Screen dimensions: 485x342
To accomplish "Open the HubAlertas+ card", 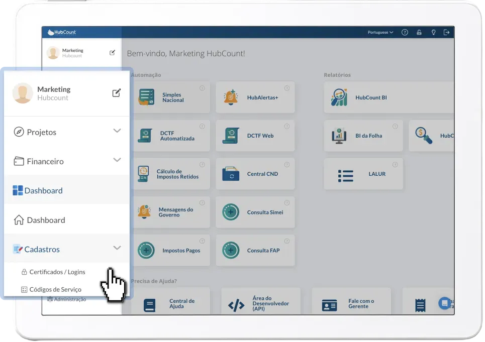I will (x=255, y=97).
